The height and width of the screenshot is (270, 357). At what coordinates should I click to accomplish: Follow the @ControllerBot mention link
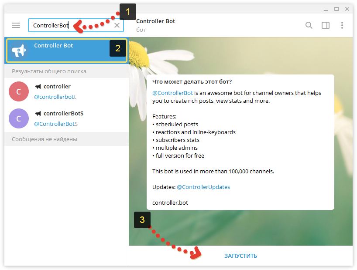[172, 93]
